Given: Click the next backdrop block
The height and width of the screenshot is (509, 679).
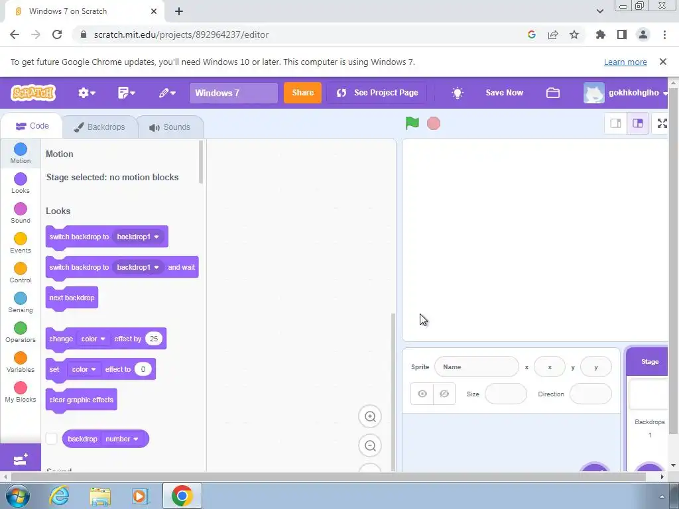Looking at the screenshot, I should pos(72,298).
